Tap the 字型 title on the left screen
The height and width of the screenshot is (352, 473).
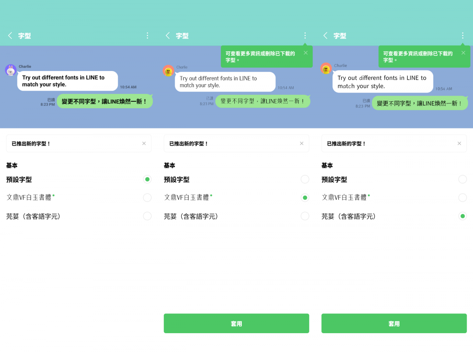[25, 36]
